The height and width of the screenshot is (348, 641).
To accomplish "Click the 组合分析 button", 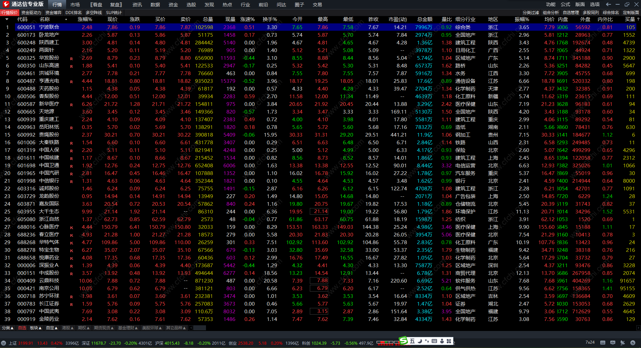I will [x=551, y=13].
